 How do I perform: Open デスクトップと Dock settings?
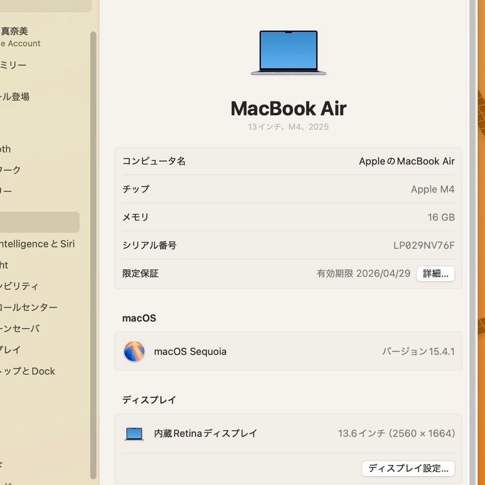click(x=27, y=371)
